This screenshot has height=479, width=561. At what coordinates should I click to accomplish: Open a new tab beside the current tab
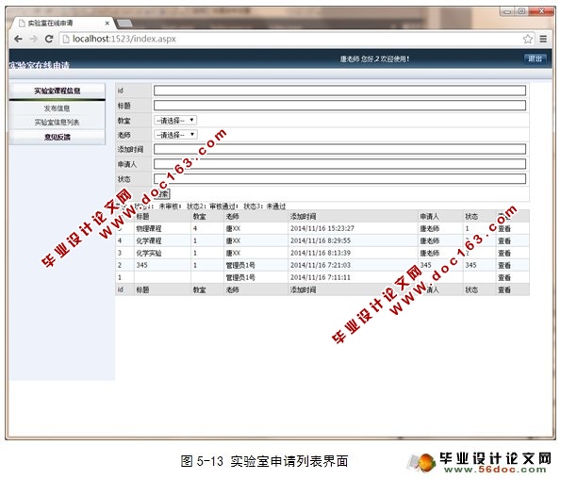pos(124,24)
